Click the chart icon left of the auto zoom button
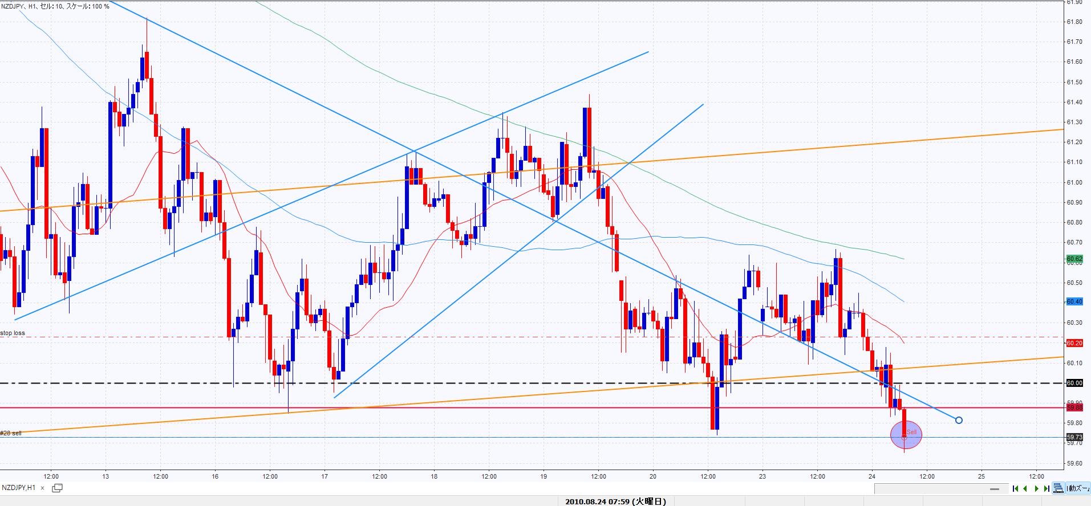Viewport: 1091px width, 506px height. pyautogui.click(x=1058, y=488)
